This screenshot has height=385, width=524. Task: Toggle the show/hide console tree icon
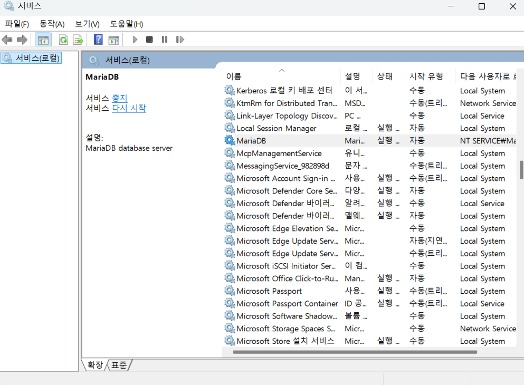click(x=43, y=40)
